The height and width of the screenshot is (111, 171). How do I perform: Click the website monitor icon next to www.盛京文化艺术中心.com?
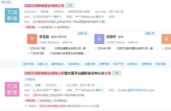click(119, 90)
